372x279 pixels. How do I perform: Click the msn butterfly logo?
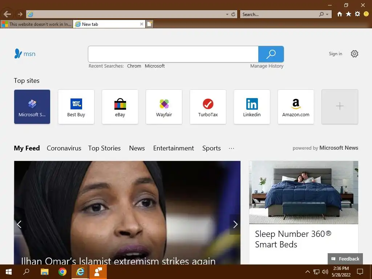[x=25, y=54]
